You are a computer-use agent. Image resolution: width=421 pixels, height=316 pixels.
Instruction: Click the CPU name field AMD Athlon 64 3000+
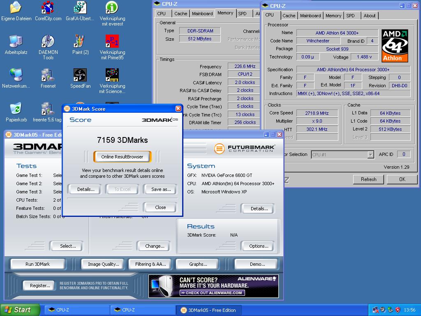click(337, 33)
